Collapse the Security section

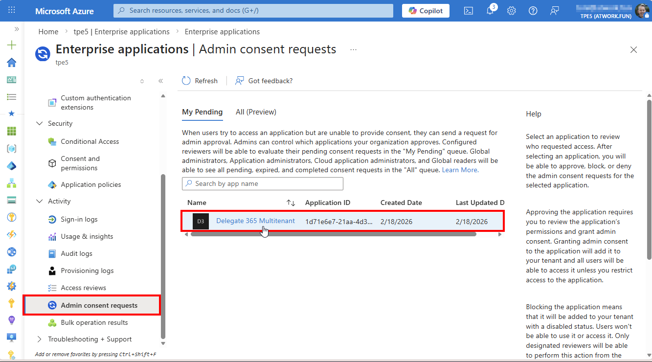pyautogui.click(x=40, y=123)
